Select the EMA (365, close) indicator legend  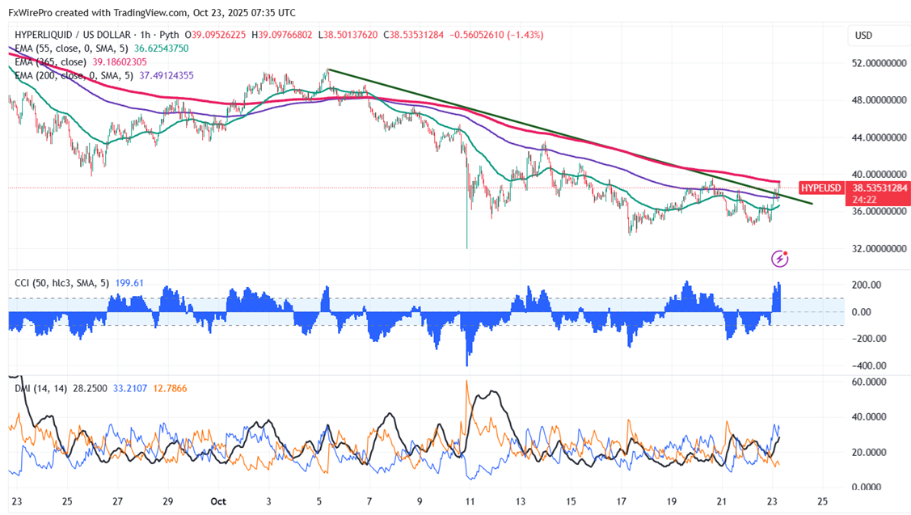coord(51,61)
